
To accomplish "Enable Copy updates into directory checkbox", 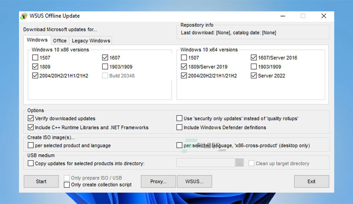I will tap(31, 163).
